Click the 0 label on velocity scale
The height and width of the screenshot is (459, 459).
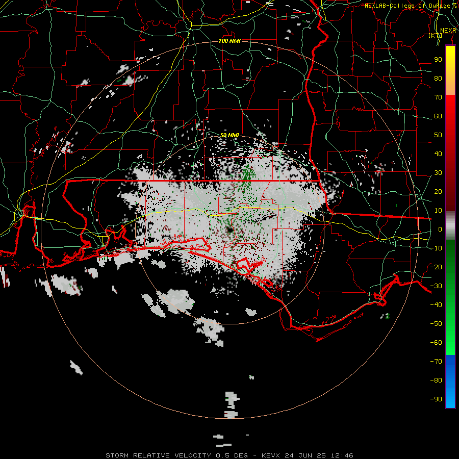click(440, 229)
